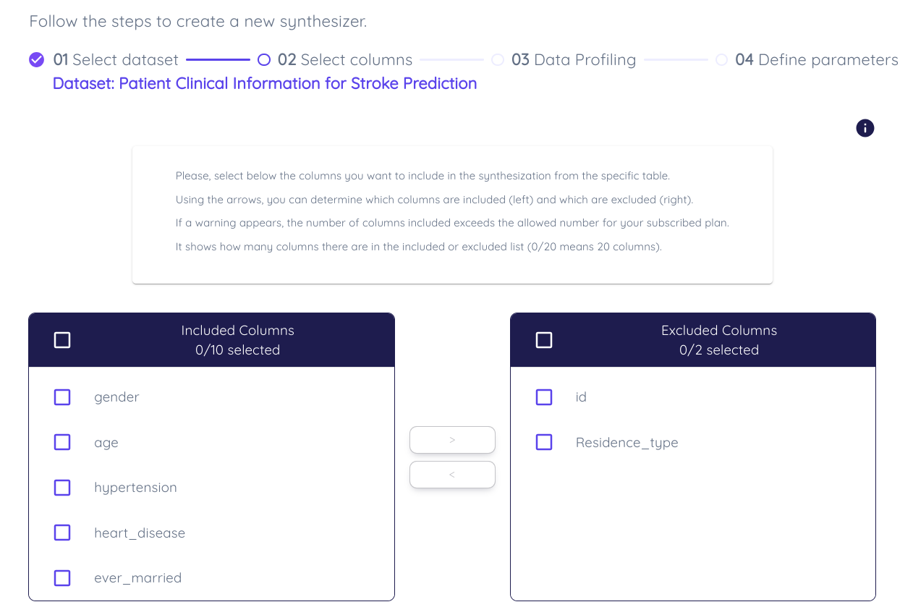This screenshot has width=913, height=615.
Task: Click the step 02 circle indicator
Action: (x=264, y=59)
